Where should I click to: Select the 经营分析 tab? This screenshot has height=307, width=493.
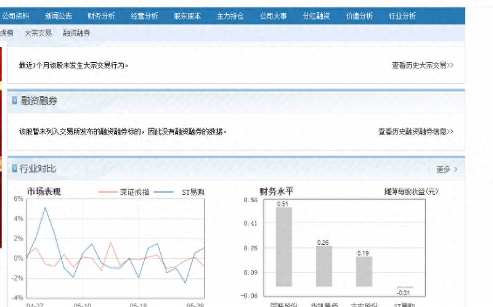(144, 16)
